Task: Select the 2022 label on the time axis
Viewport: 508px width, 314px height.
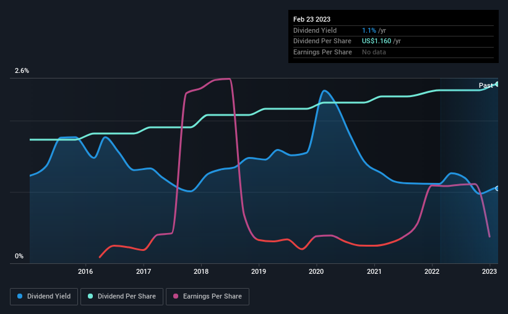Action: (432, 271)
